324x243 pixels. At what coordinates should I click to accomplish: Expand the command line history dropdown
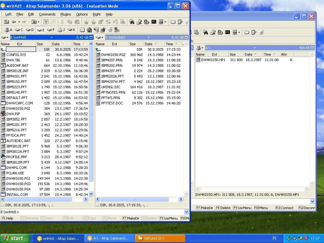[x=187, y=212]
